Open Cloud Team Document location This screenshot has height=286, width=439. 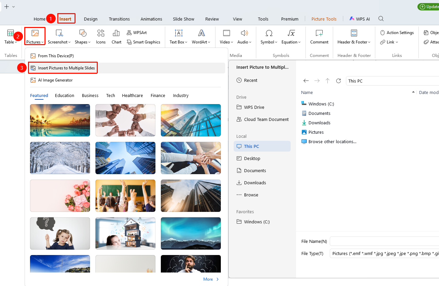[x=263, y=119]
